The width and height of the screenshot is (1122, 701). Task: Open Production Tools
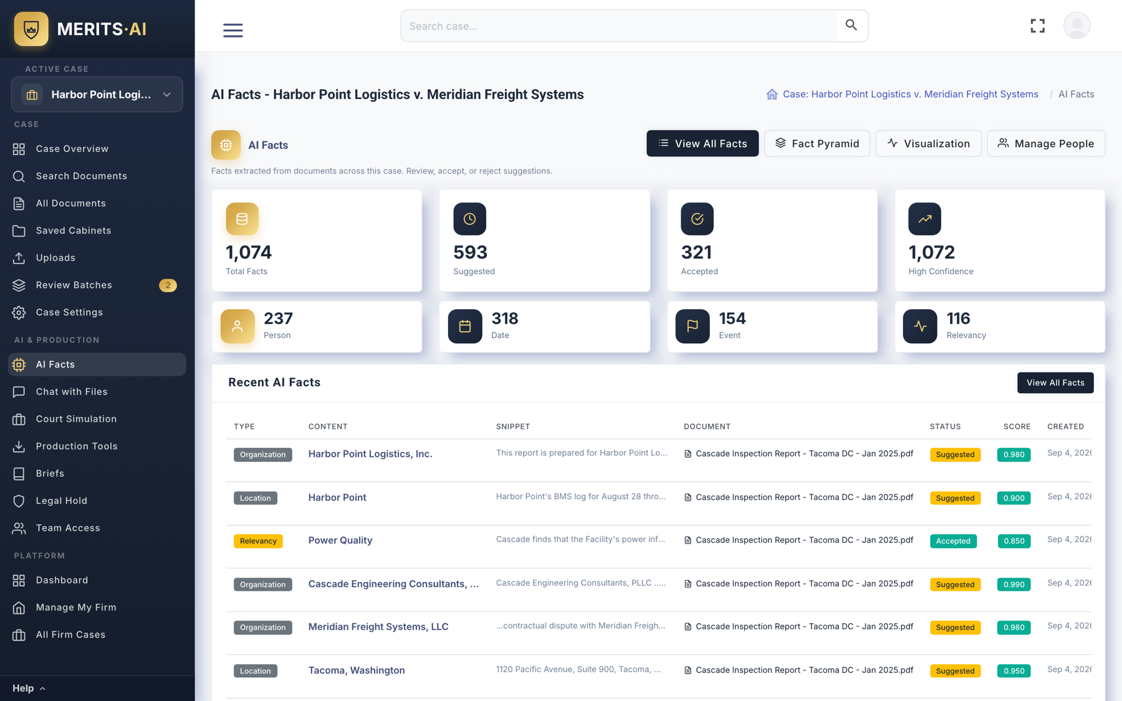pyautogui.click(x=97, y=446)
